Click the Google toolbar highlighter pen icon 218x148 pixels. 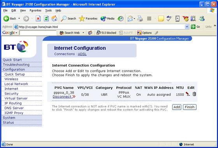pyautogui.click(x=156, y=33)
